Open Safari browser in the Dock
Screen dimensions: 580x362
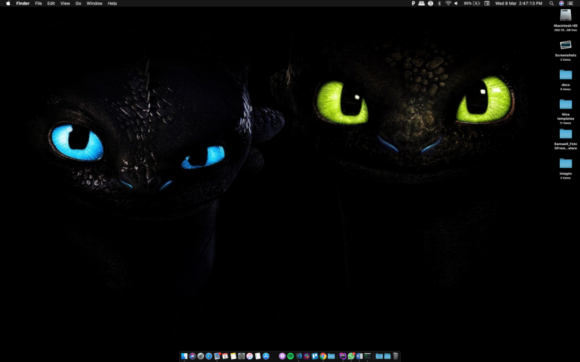[209, 356]
